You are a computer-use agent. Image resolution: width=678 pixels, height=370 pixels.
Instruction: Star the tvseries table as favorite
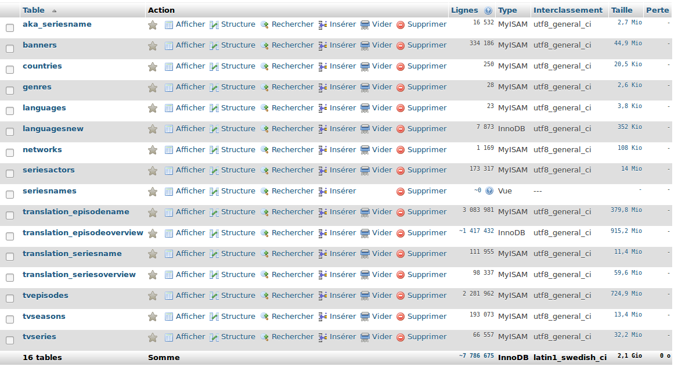153,337
